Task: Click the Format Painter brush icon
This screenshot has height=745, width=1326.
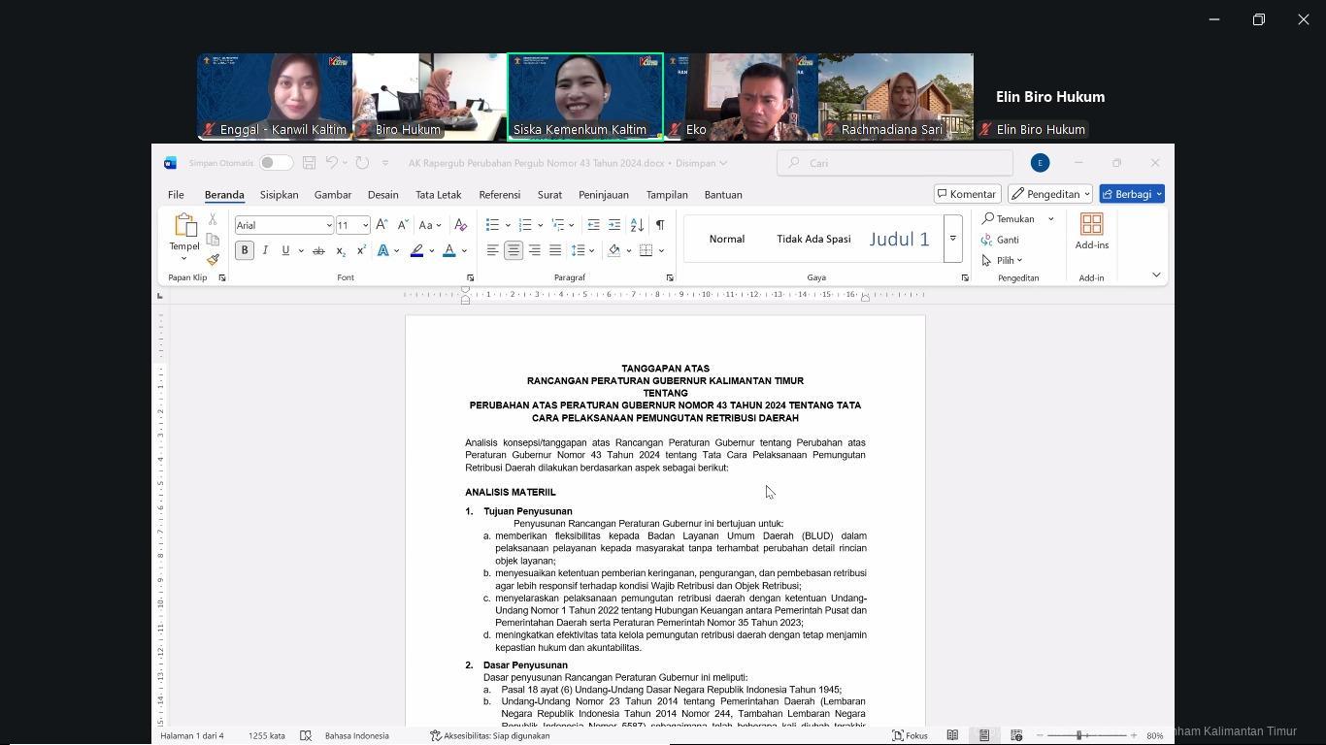Action: [x=213, y=260]
